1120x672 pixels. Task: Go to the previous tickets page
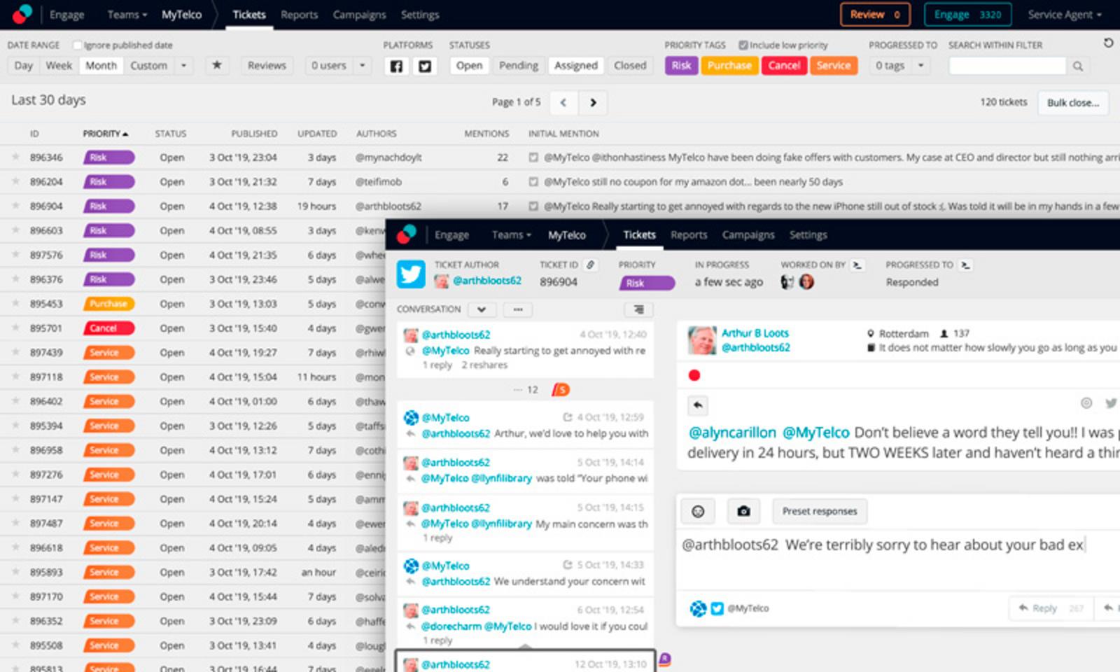tap(563, 102)
